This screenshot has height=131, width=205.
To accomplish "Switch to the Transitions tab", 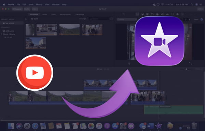I will coord(80,14).
